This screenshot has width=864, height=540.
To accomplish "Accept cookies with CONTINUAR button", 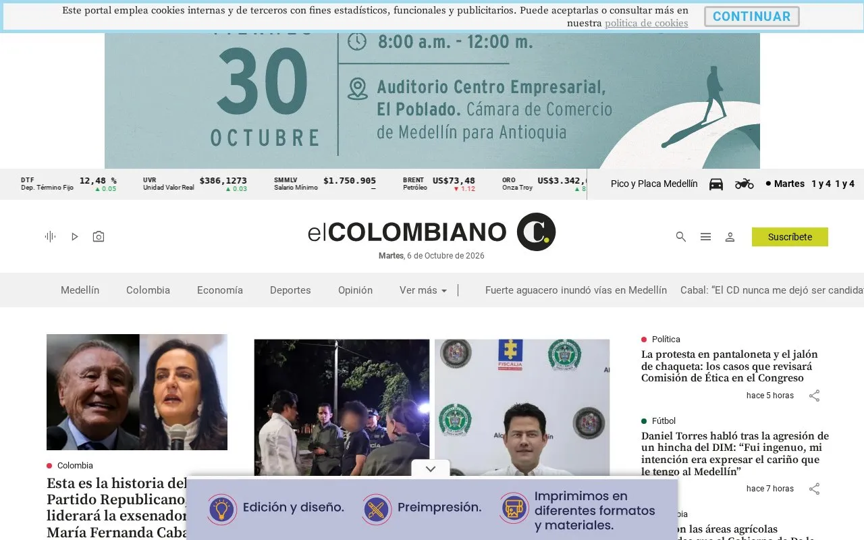I will click(752, 17).
